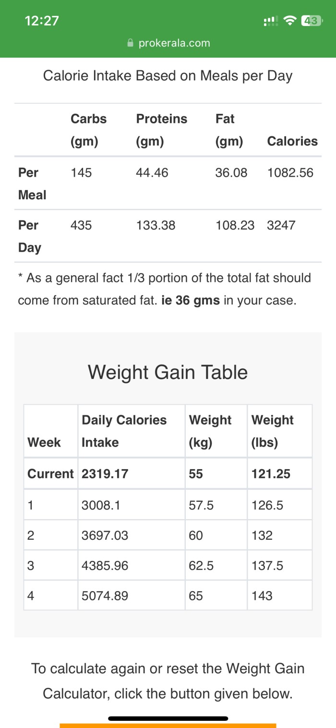Tap the Proteins (gm) column header
The image size is (336, 728).
[x=161, y=130]
